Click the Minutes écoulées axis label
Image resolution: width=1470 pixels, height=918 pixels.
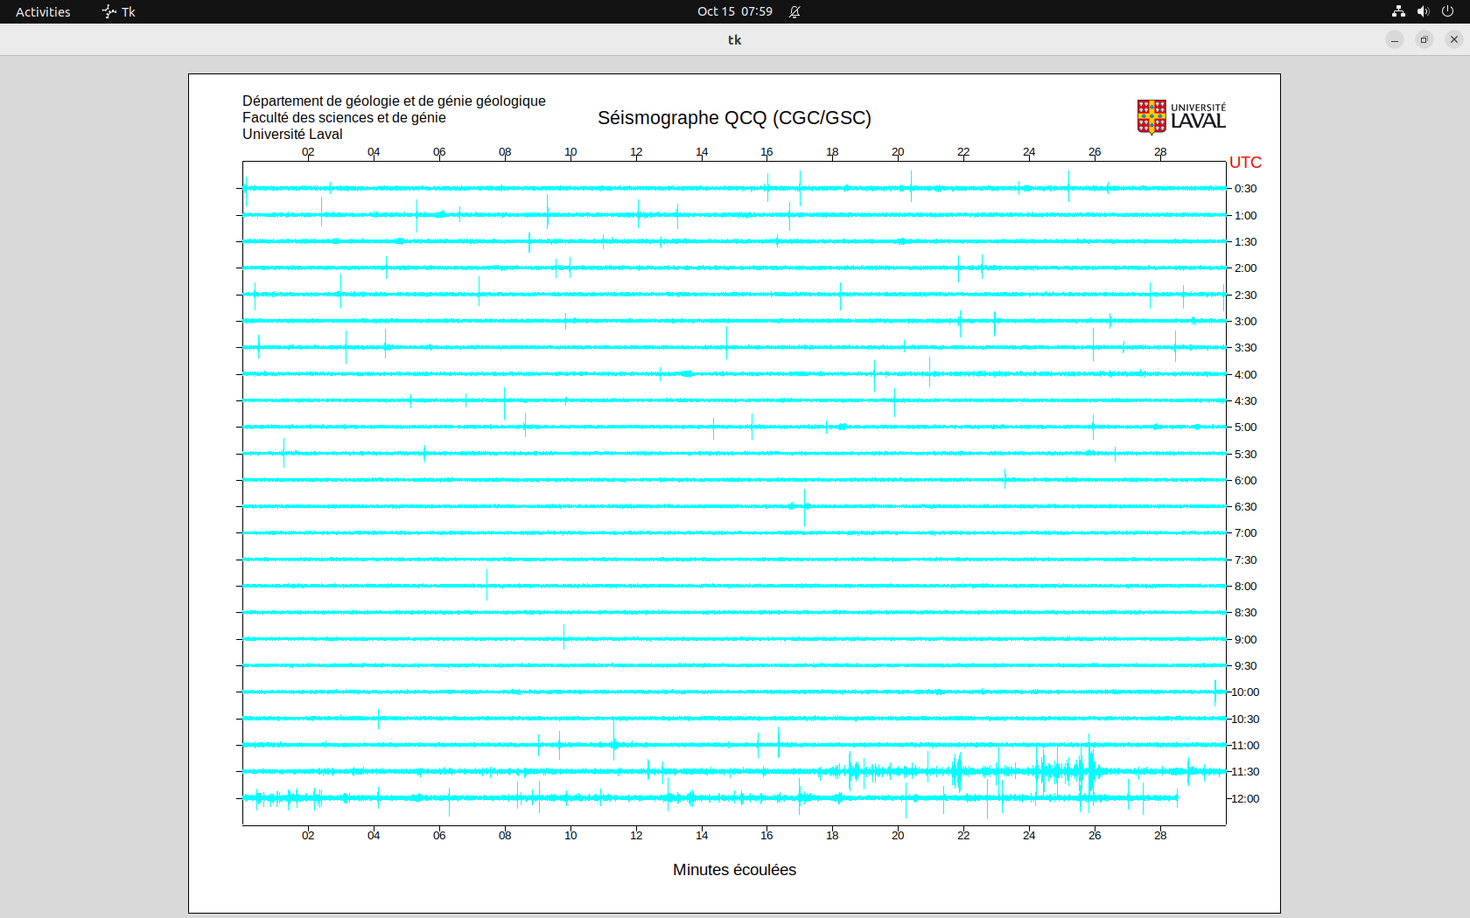(734, 870)
